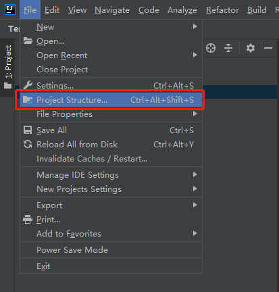Open the Project panel gear options
279x292 pixels.
pos(251,48)
